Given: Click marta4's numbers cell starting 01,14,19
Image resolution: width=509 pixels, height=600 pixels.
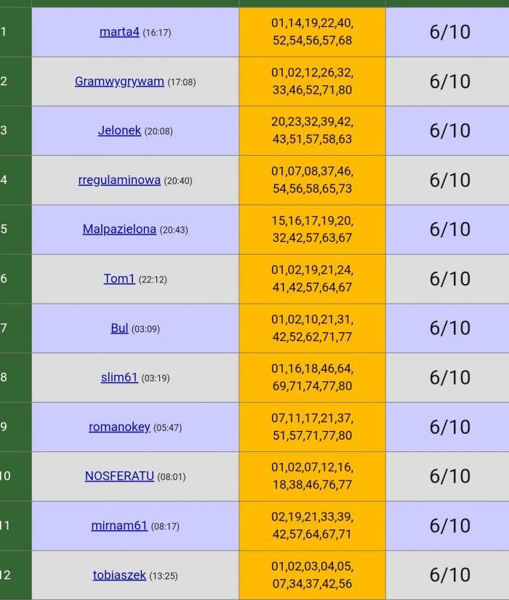Looking at the screenshot, I should point(312,32).
